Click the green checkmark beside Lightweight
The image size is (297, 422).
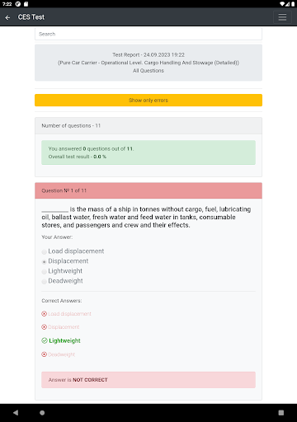pyautogui.click(x=45, y=340)
